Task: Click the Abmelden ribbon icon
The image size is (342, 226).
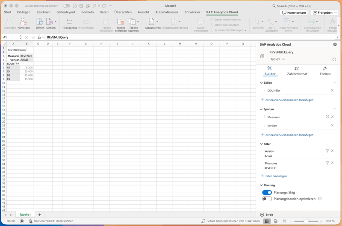Action: (24, 22)
